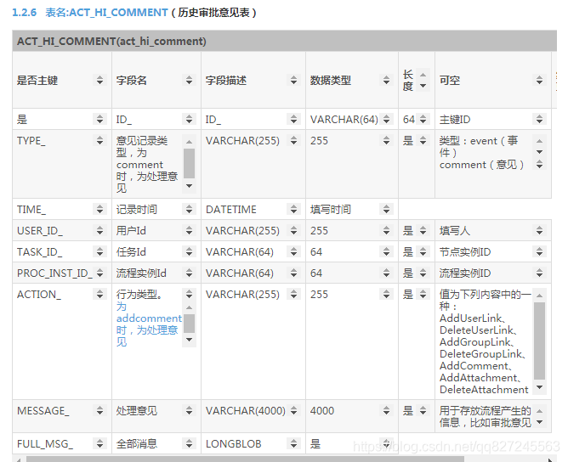Click the arrows beside 4000
Screen dimensions: 568x462
(387, 411)
